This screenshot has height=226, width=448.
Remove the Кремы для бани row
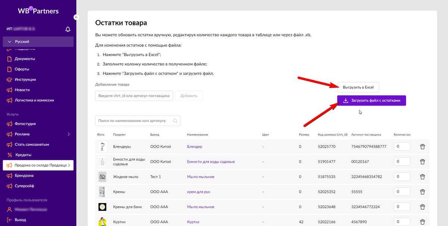click(422, 207)
